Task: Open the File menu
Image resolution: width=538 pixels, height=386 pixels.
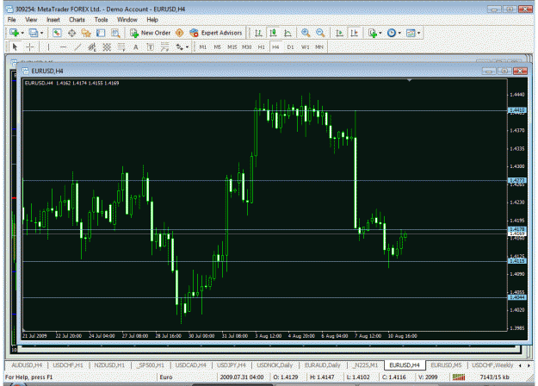Action: (x=12, y=20)
